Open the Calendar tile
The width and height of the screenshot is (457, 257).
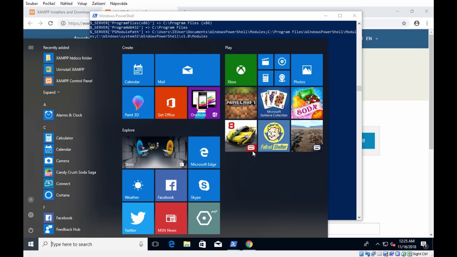[x=138, y=70]
